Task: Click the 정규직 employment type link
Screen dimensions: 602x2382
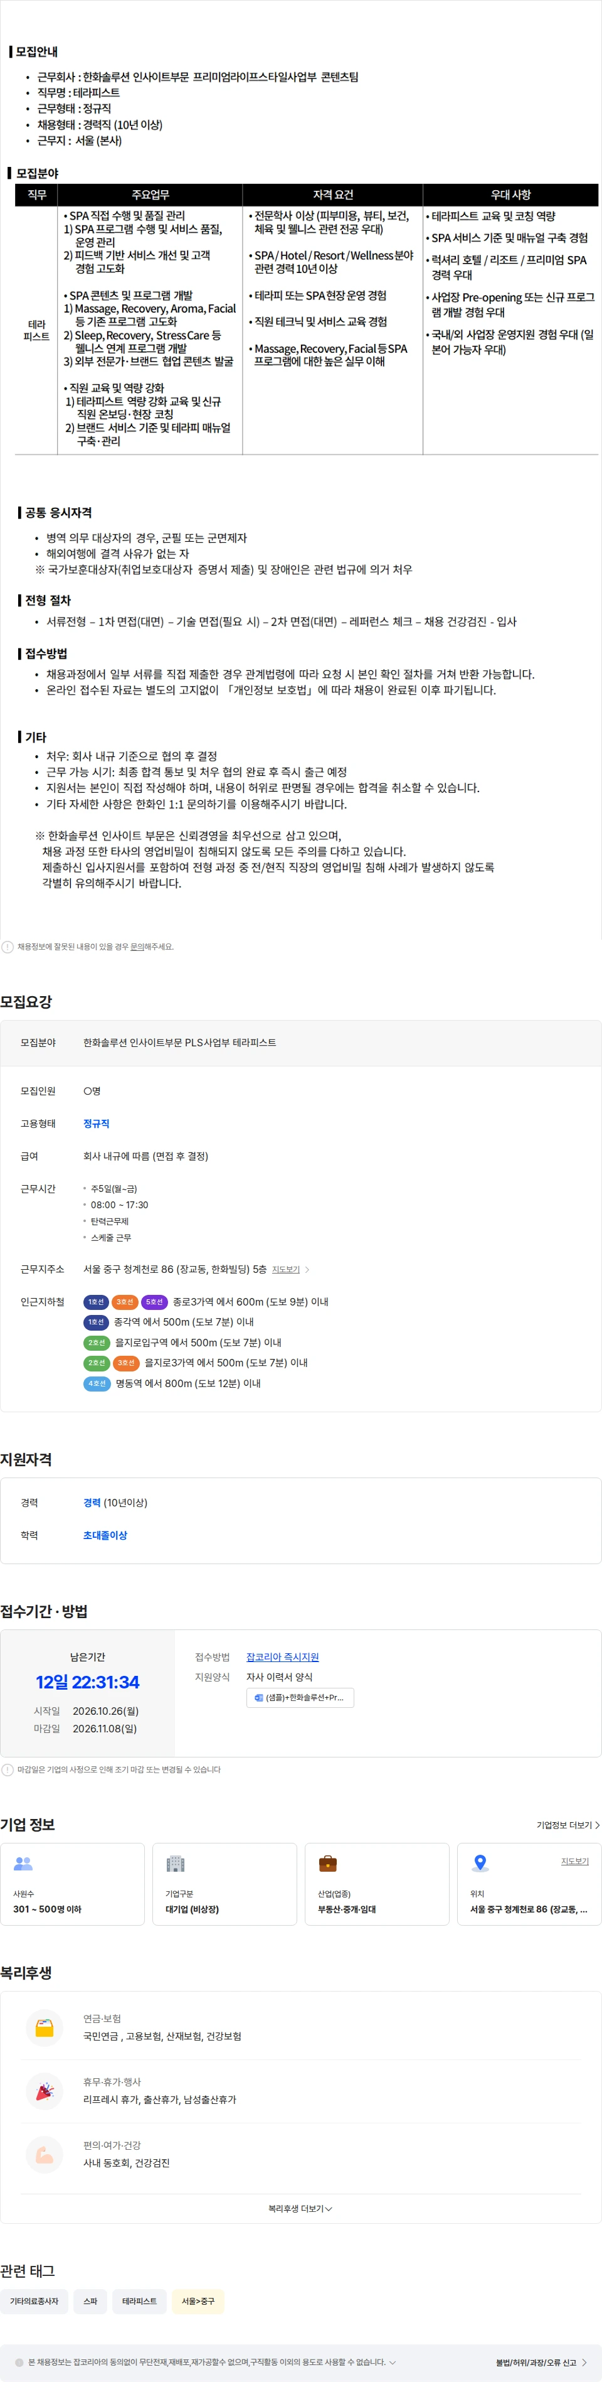Action: 96,1124
